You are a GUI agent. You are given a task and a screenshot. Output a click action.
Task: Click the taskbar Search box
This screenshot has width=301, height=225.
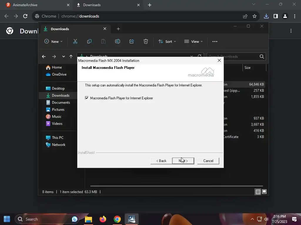pos(47,219)
